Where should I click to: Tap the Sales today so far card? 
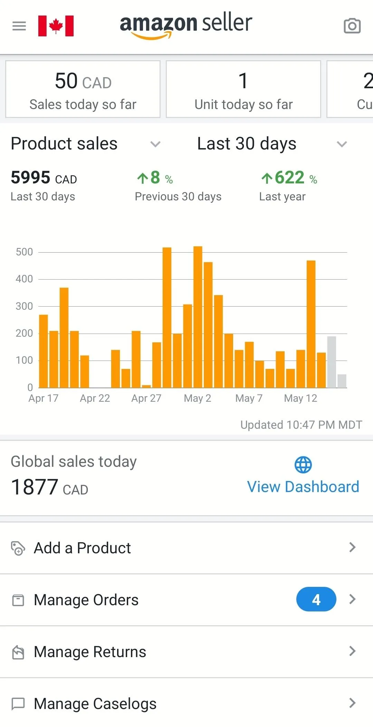83,89
